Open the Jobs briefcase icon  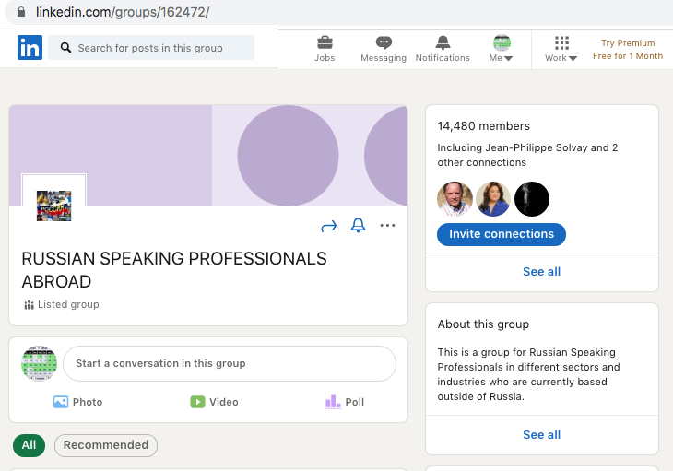point(325,48)
